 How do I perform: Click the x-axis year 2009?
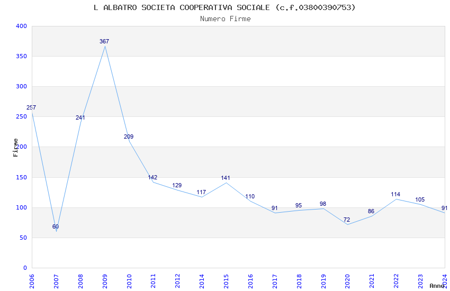coord(105,281)
